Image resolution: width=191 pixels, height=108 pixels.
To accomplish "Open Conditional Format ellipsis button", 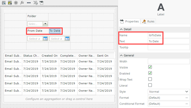I will coord(187,104).
